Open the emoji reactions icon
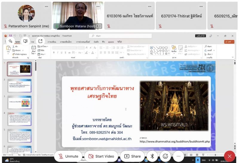 [x=165, y=156]
